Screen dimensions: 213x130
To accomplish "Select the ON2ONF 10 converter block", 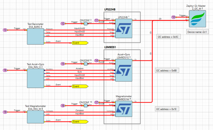I will tap(85, 105).
